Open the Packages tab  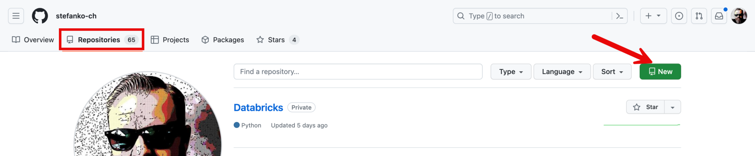point(223,40)
